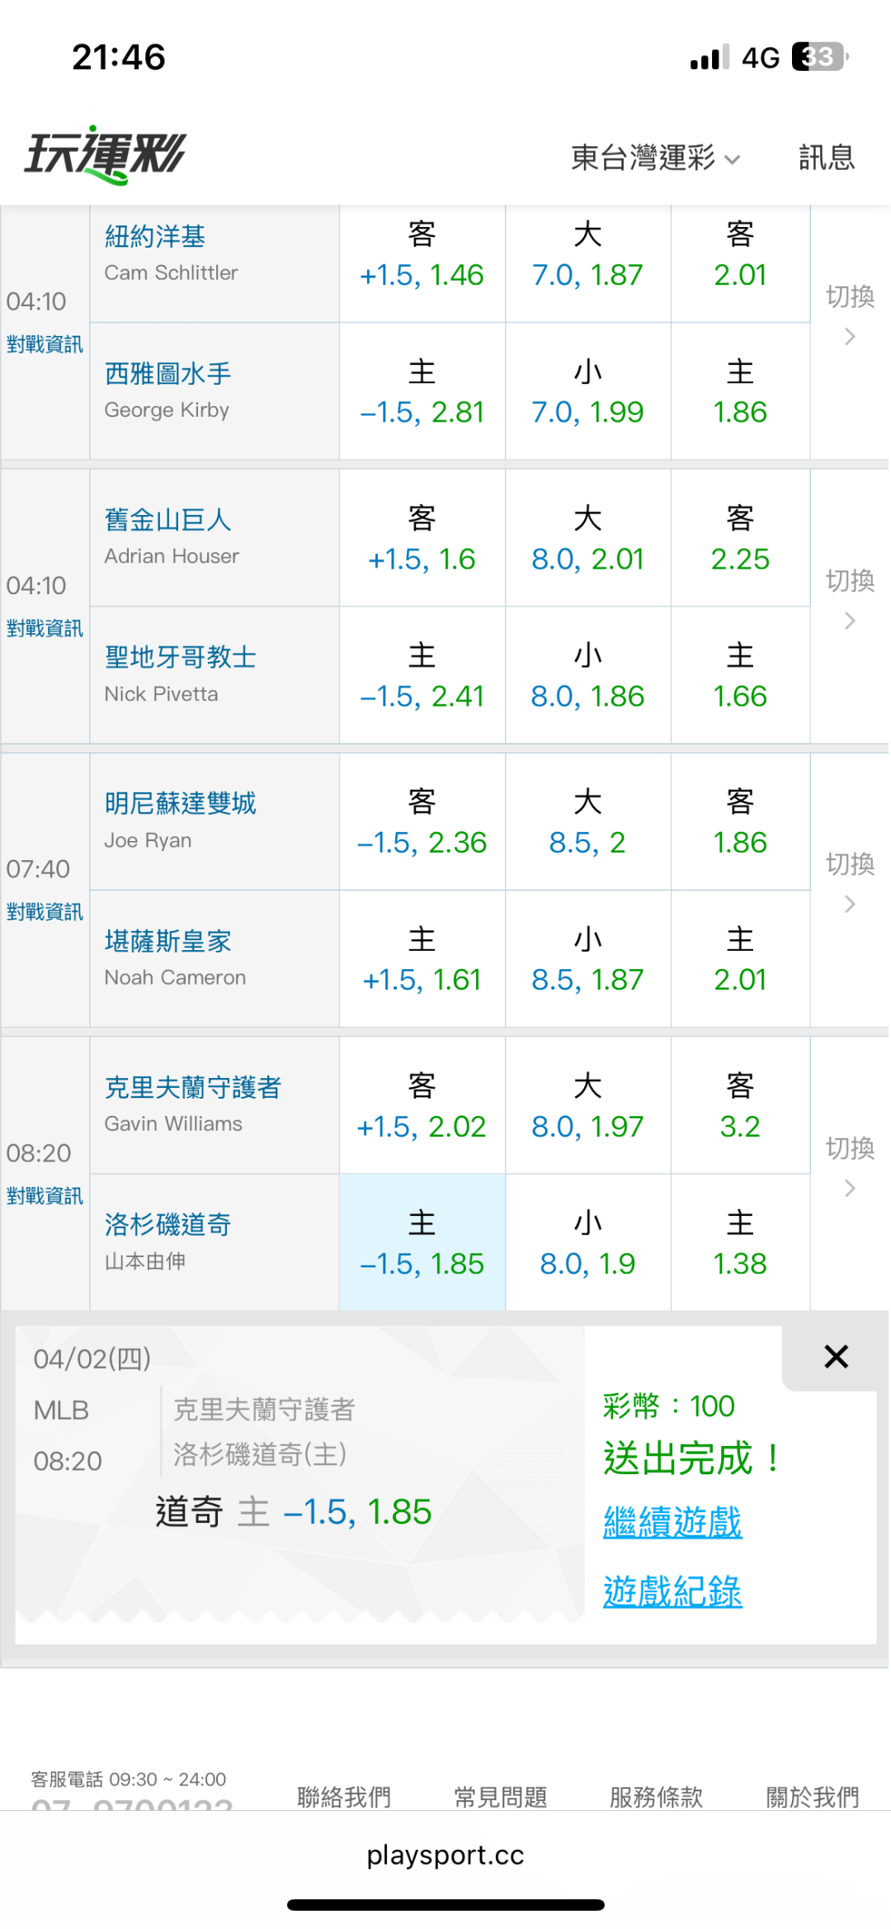Close the bet confirmation slip
Screen dimensions: 891x1929
point(836,1356)
